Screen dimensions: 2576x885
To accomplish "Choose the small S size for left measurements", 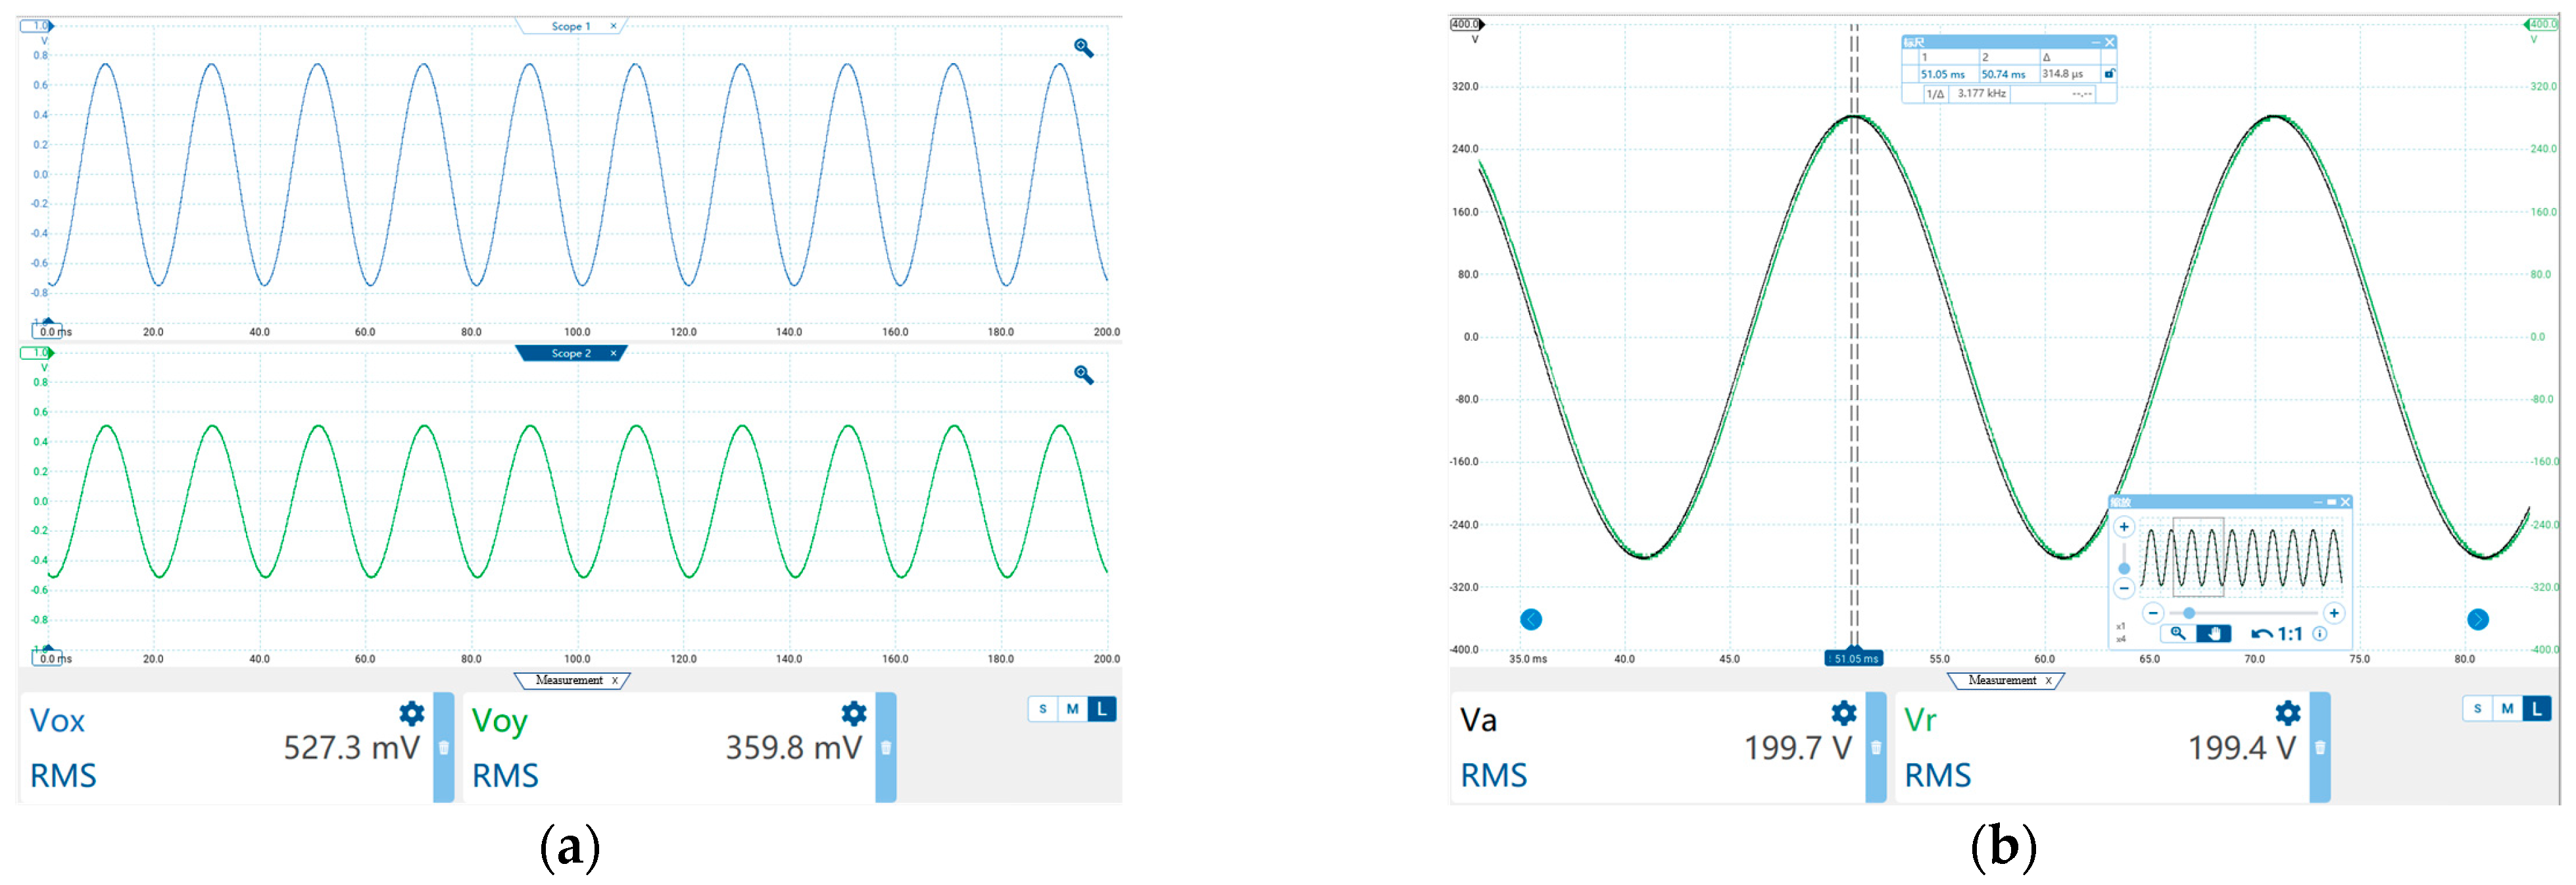I will click(x=1043, y=709).
